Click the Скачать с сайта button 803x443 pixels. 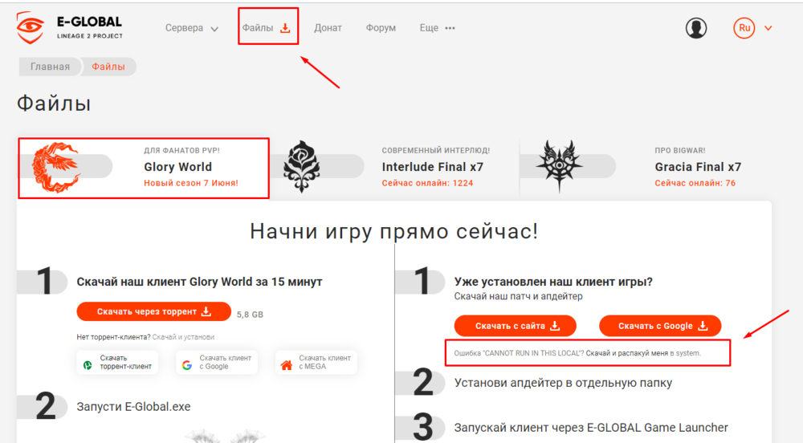pos(516,326)
